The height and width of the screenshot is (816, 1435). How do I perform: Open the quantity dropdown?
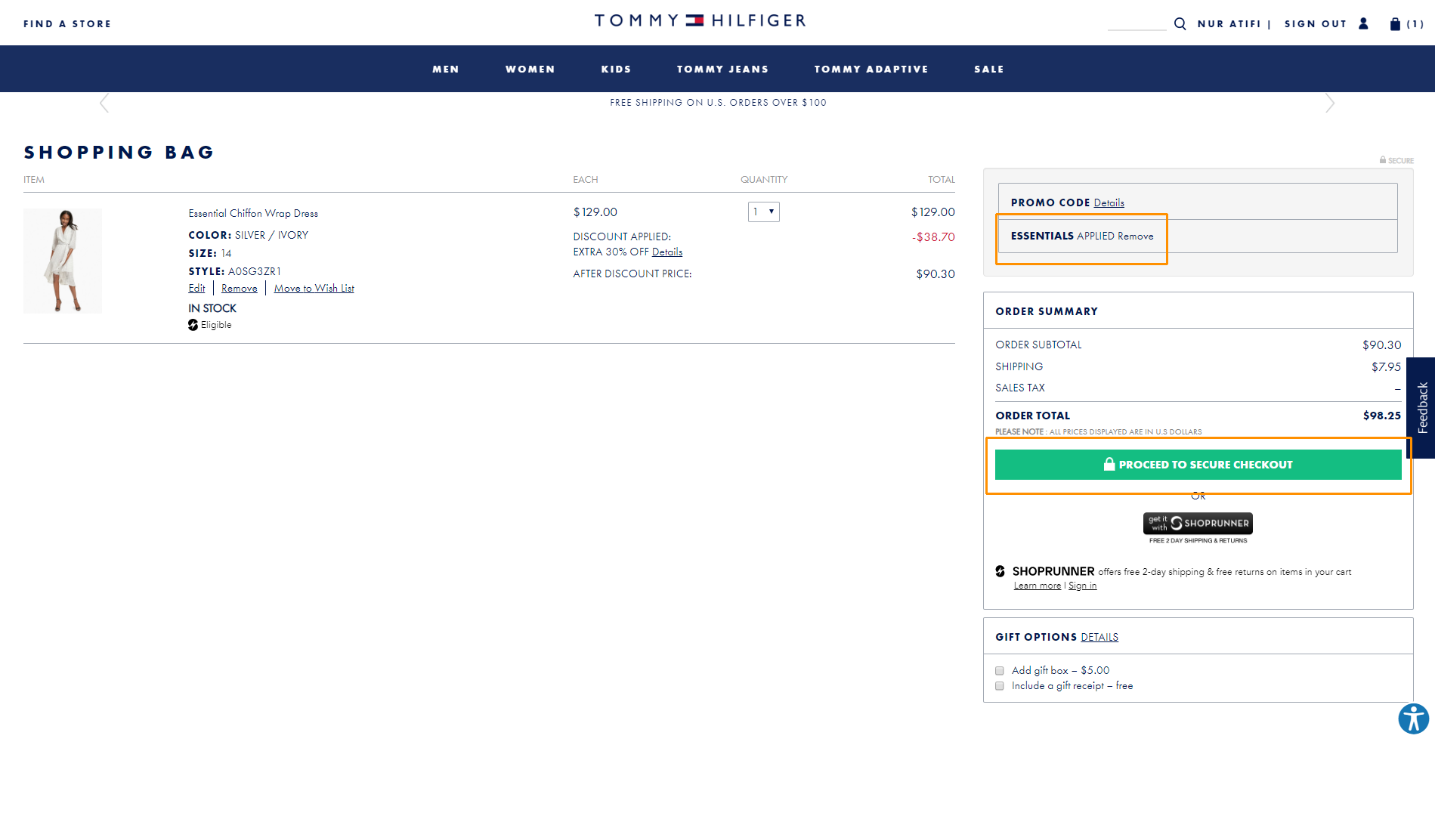[763, 212]
